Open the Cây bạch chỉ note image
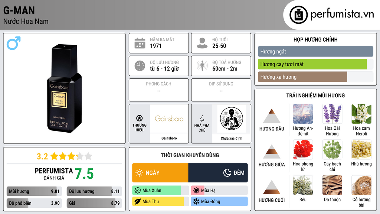 click(332, 149)
